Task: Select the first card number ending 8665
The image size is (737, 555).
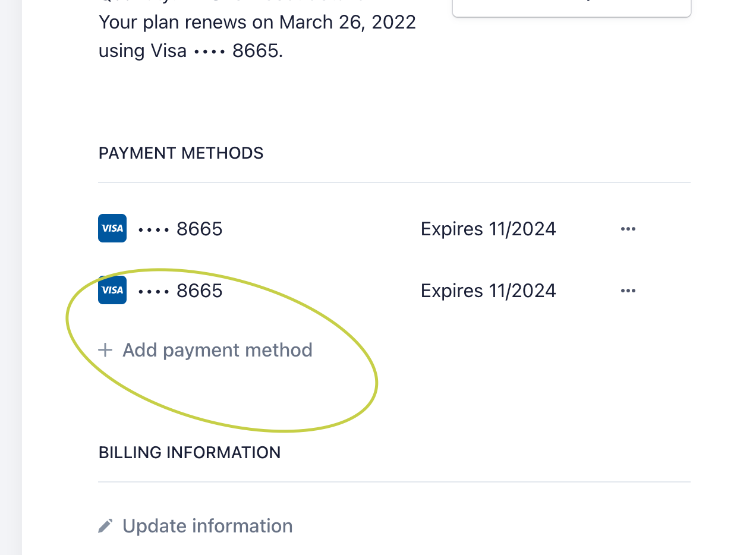Action: (180, 229)
